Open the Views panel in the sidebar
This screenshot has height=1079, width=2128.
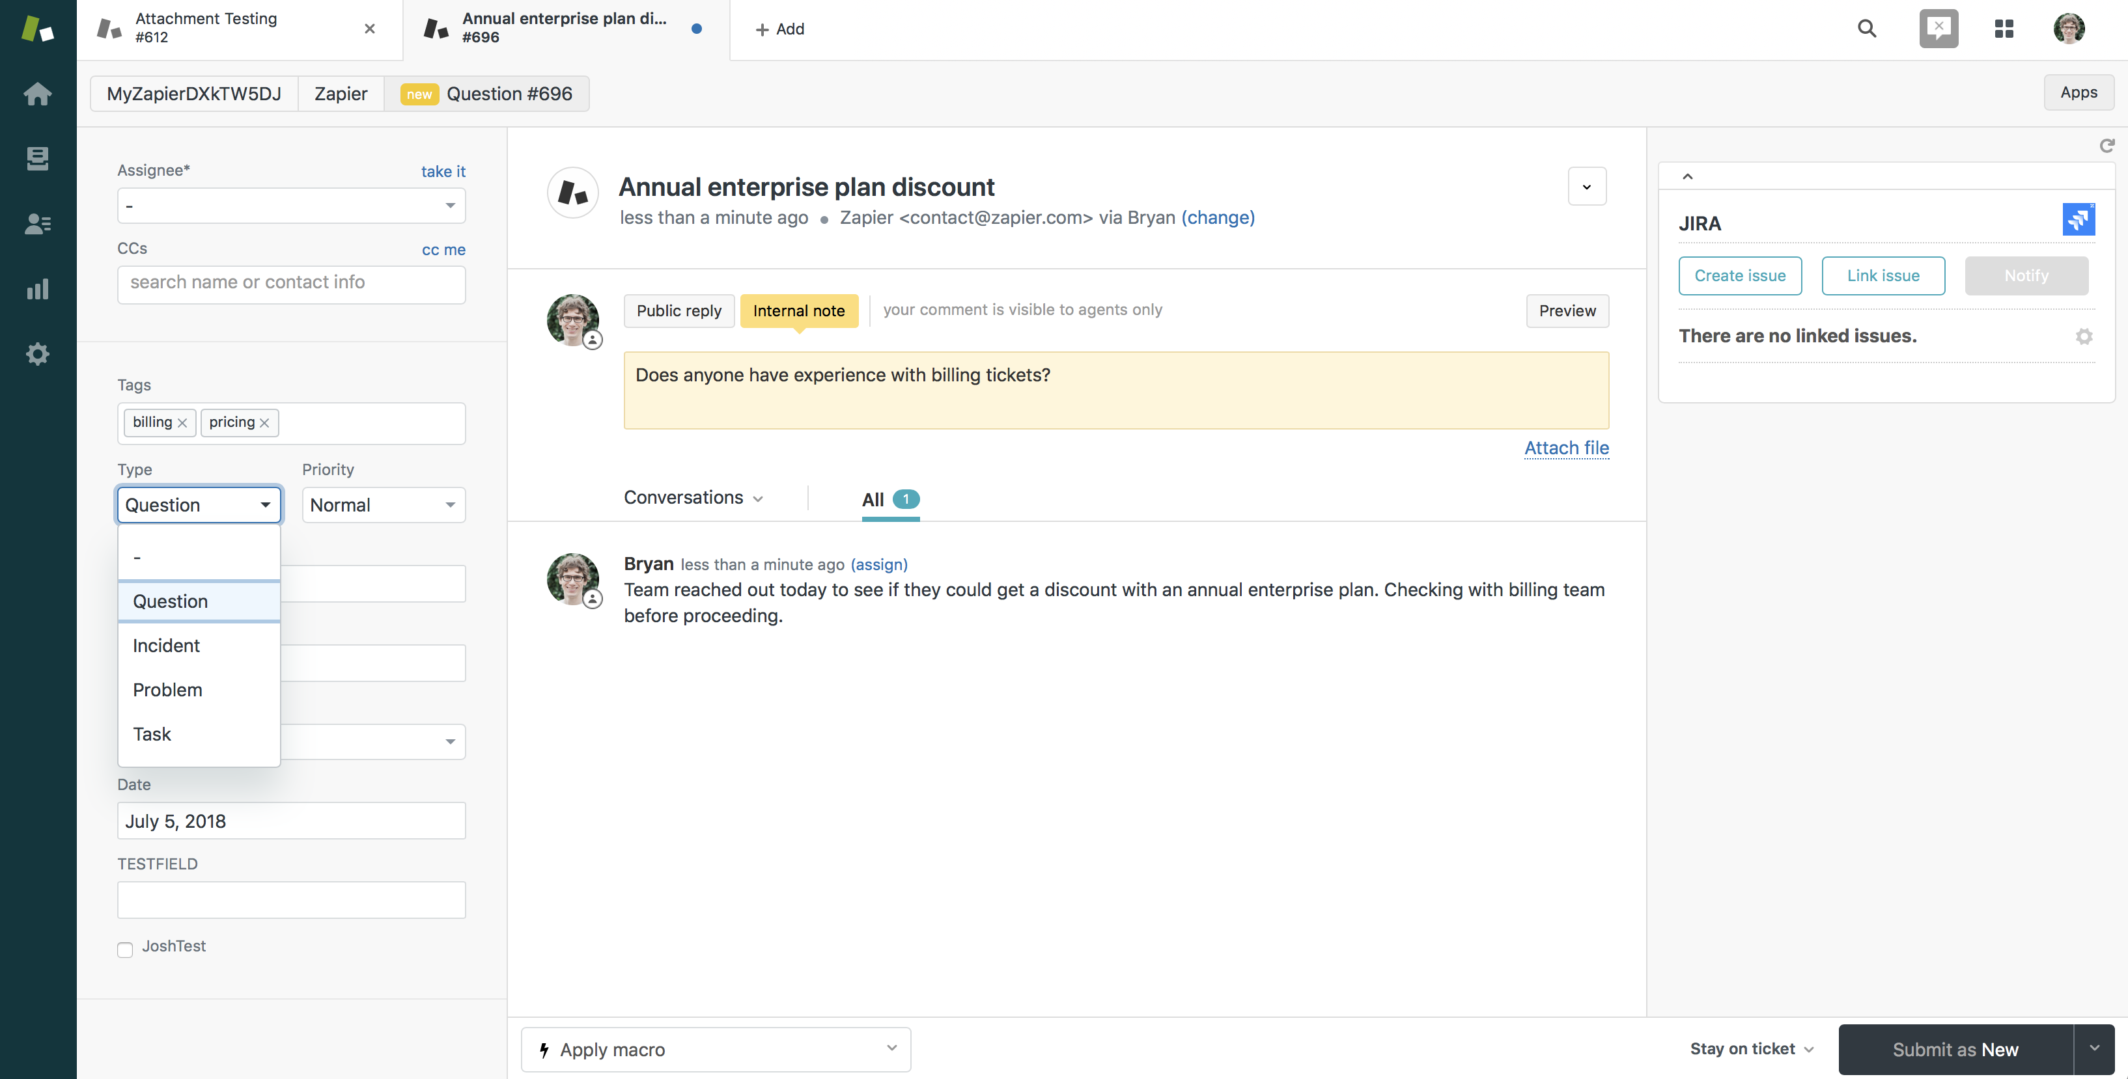(x=38, y=157)
